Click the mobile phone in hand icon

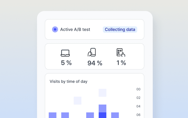click(92, 52)
